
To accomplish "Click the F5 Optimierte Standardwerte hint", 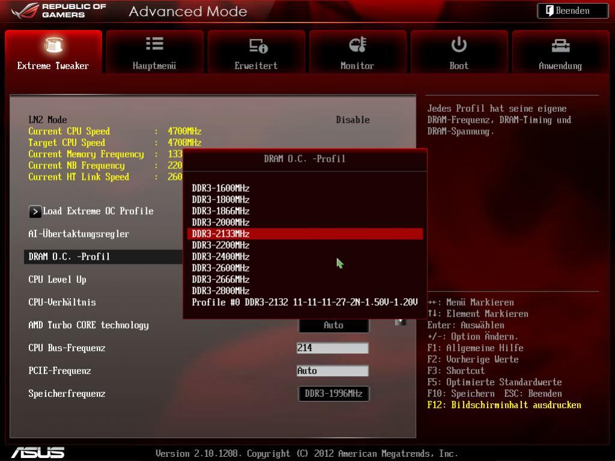I will pos(494,382).
